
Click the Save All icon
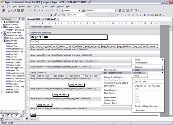click(22, 10)
